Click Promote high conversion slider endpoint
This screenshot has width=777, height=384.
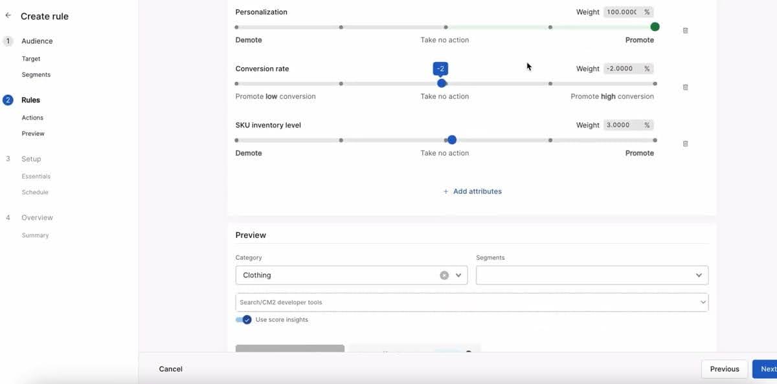click(x=655, y=83)
